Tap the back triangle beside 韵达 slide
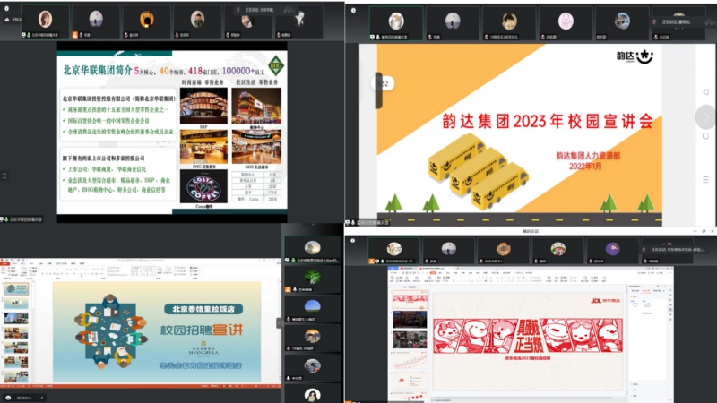This screenshot has width=717, height=403. 705,92
